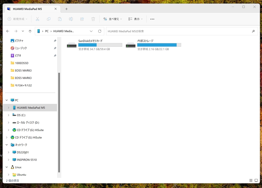Switch to large icons view icon
The image size is (262, 188).
point(256,181)
